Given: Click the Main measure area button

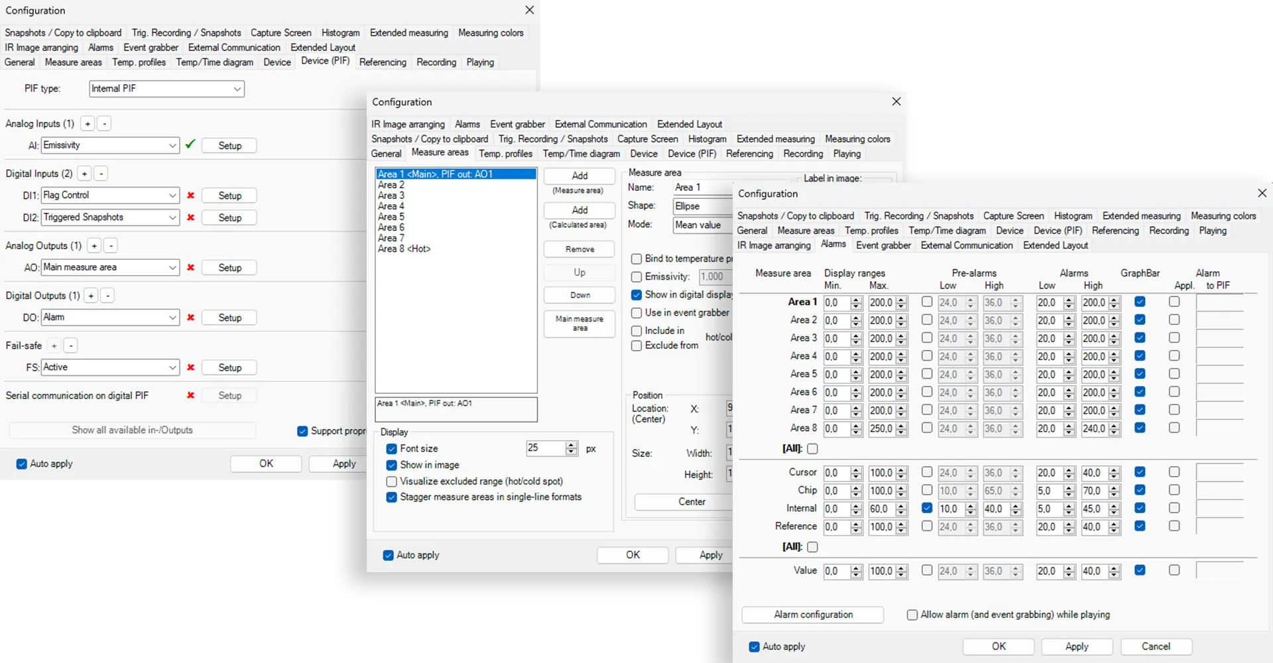Looking at the screenshot, I should click(x=579, y=324).
